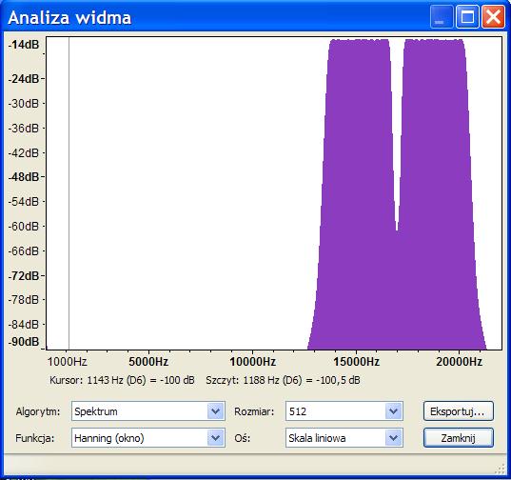Open the Algorytm dropdown arrow
Screen dimensions: 511x480
pos(215,411)
